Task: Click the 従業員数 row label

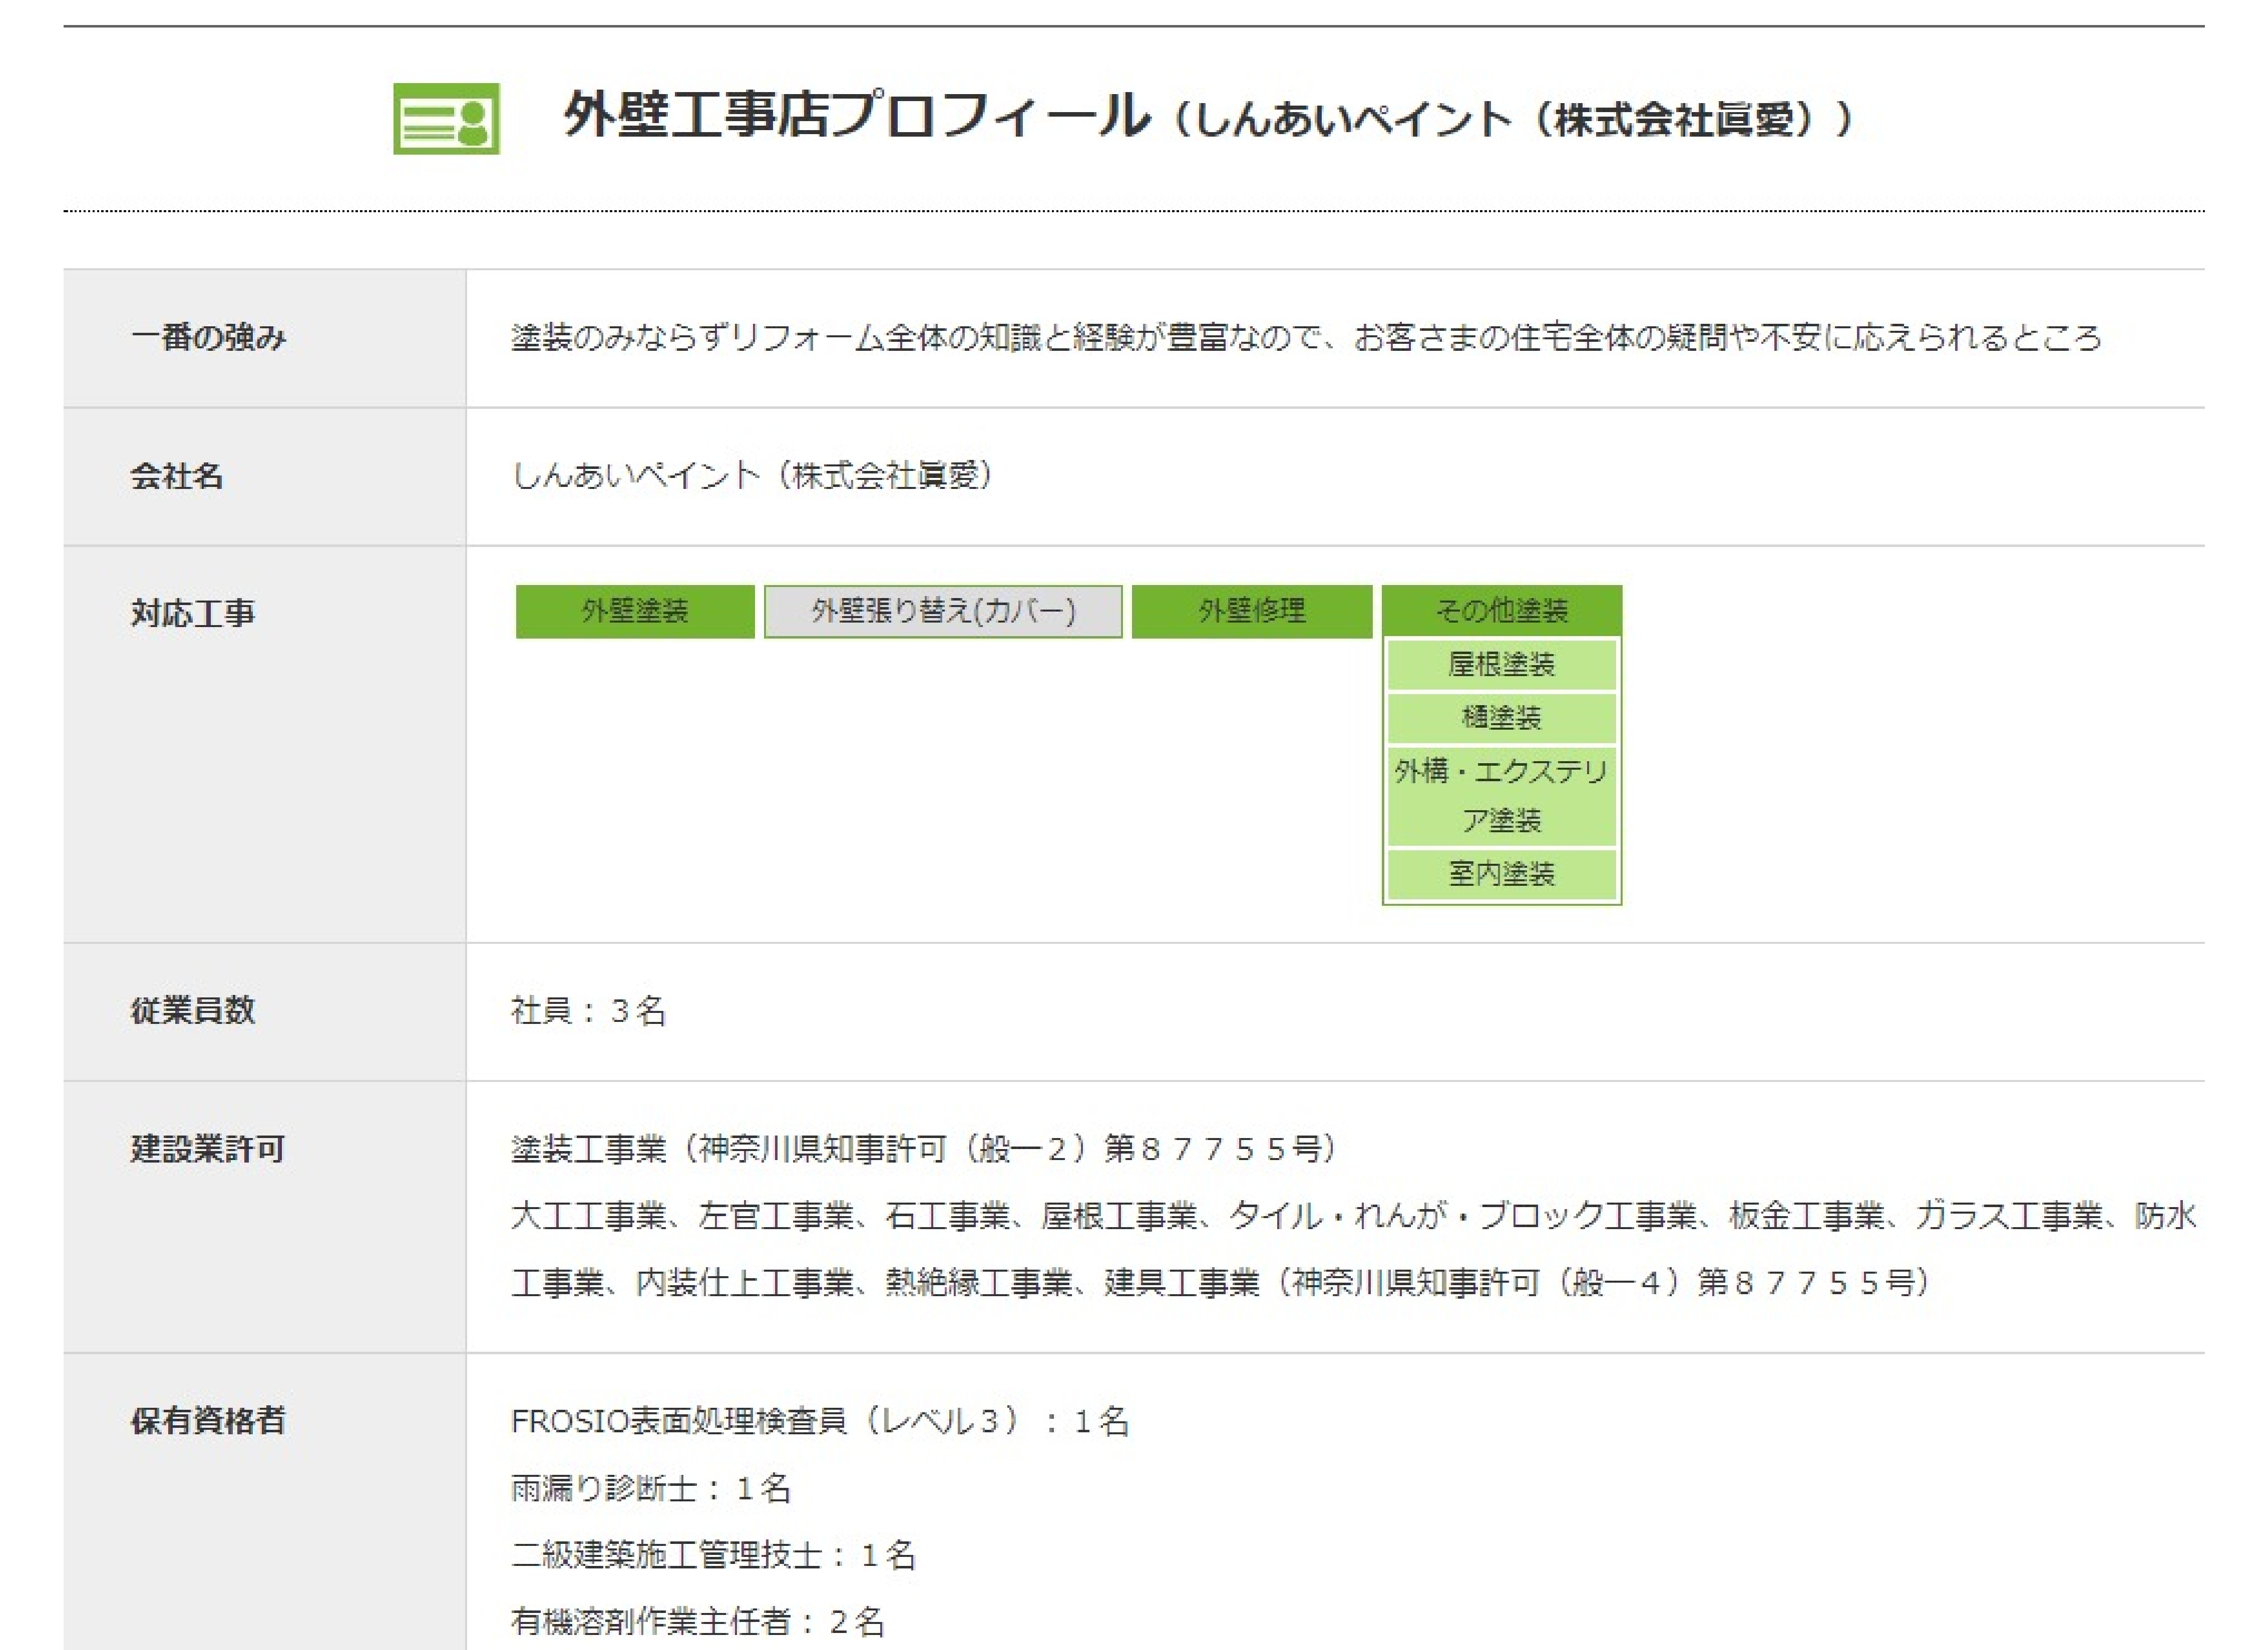Action: (x=192, y=1010)
